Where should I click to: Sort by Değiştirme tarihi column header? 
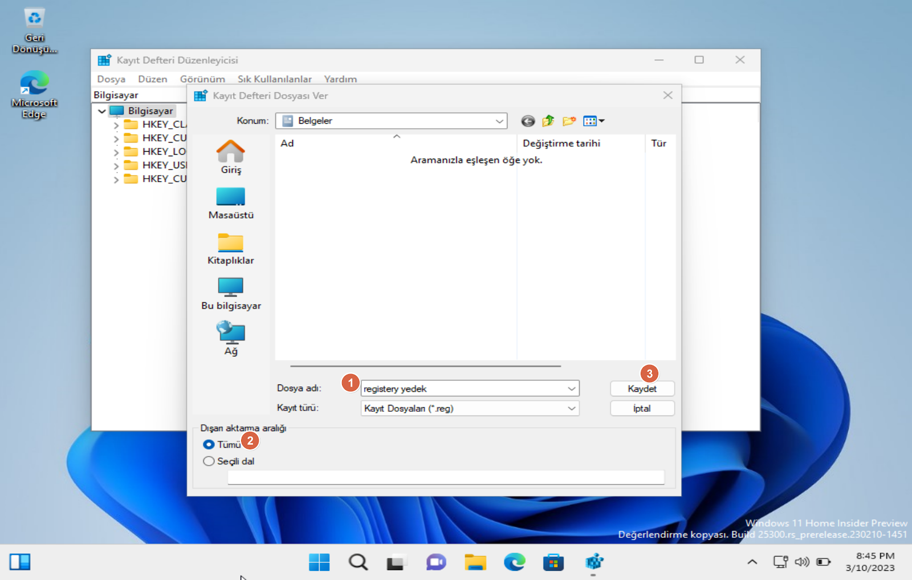pos(581,143)
